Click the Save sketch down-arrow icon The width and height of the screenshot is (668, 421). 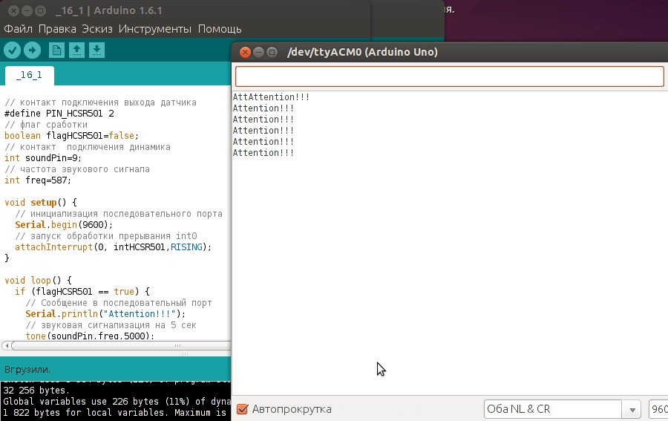coord(96,50)
